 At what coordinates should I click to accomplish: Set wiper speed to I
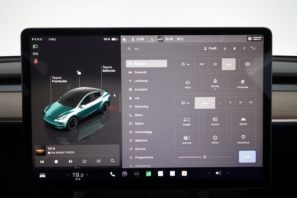(220, 103)
